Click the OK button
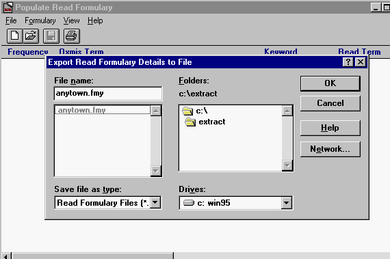 pos(330,83)
